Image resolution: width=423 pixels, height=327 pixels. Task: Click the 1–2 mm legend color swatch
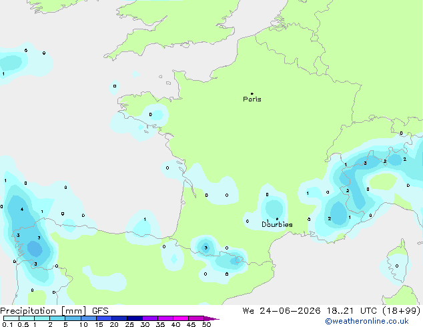pyautogui.click(x=42, y=318)
